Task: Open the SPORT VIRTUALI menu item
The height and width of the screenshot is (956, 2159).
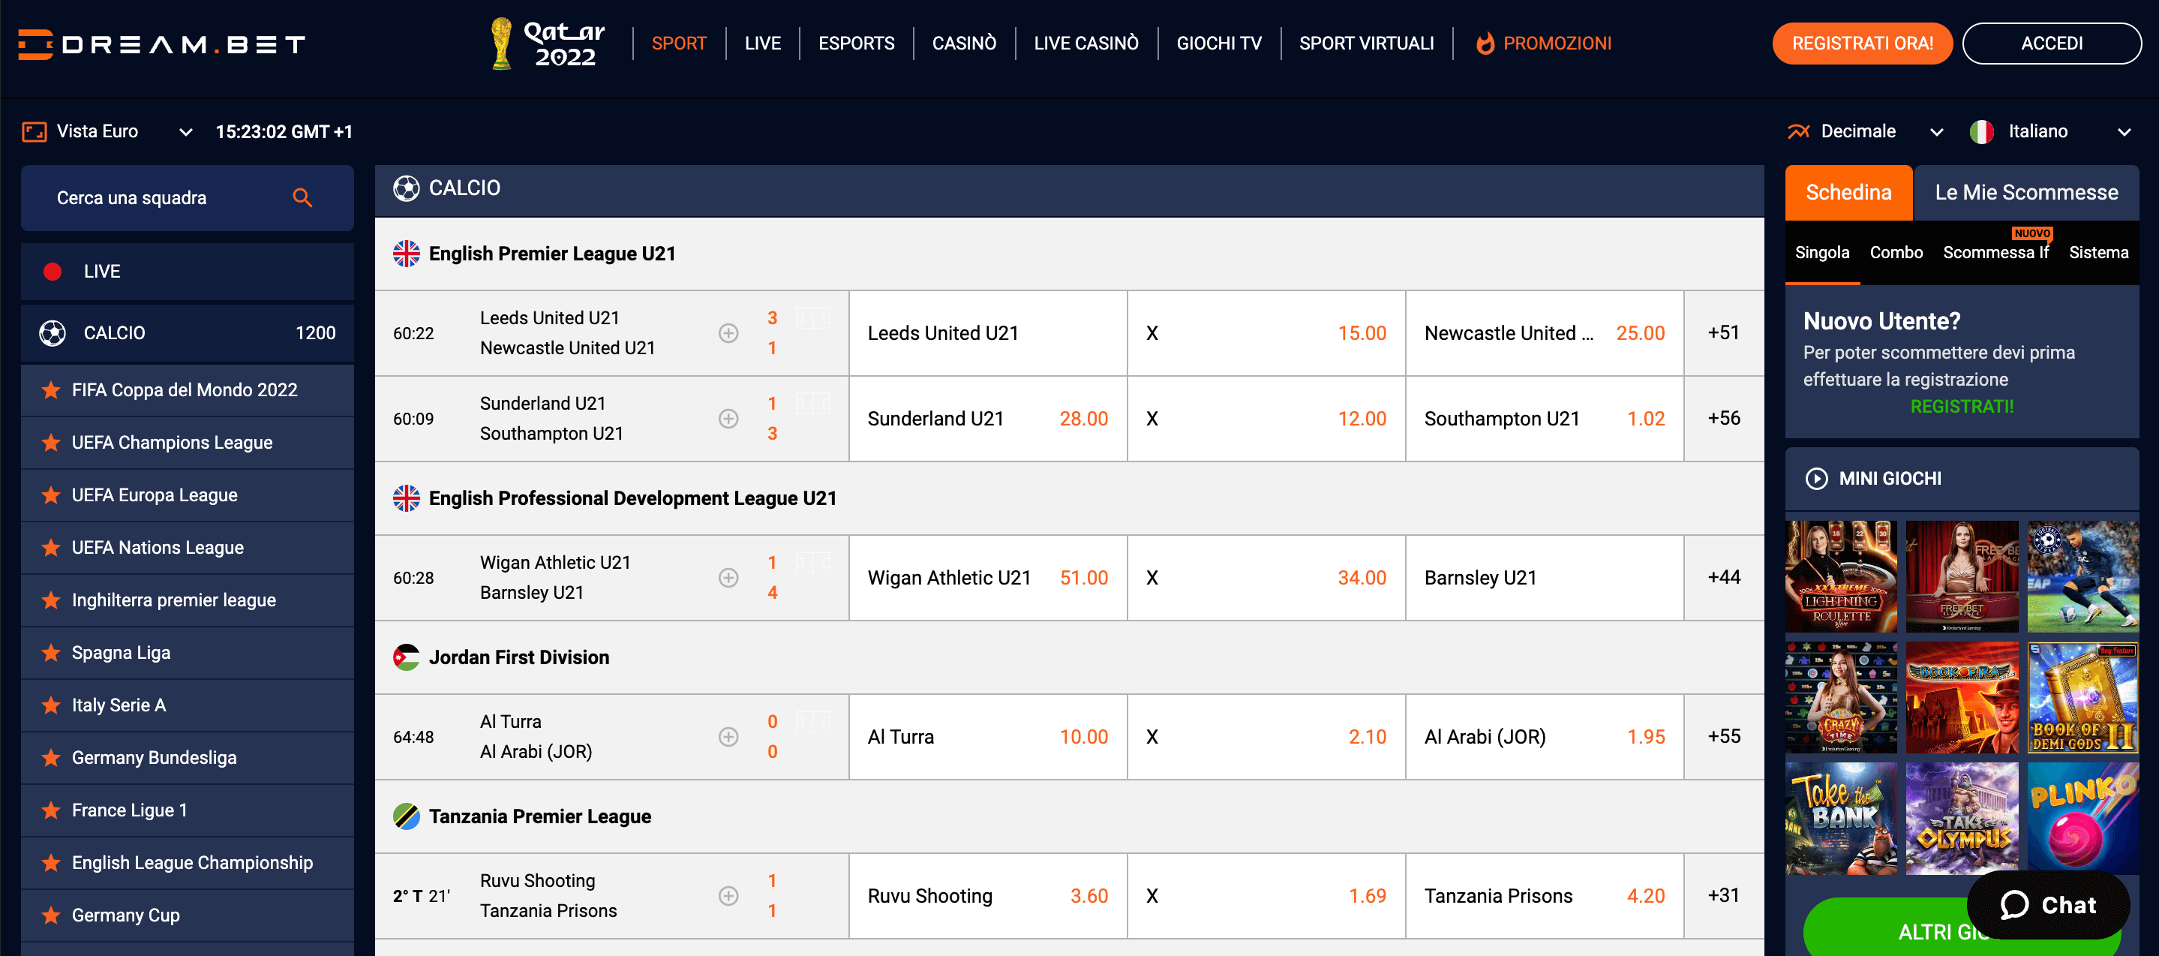Action: pos(1366,44)
